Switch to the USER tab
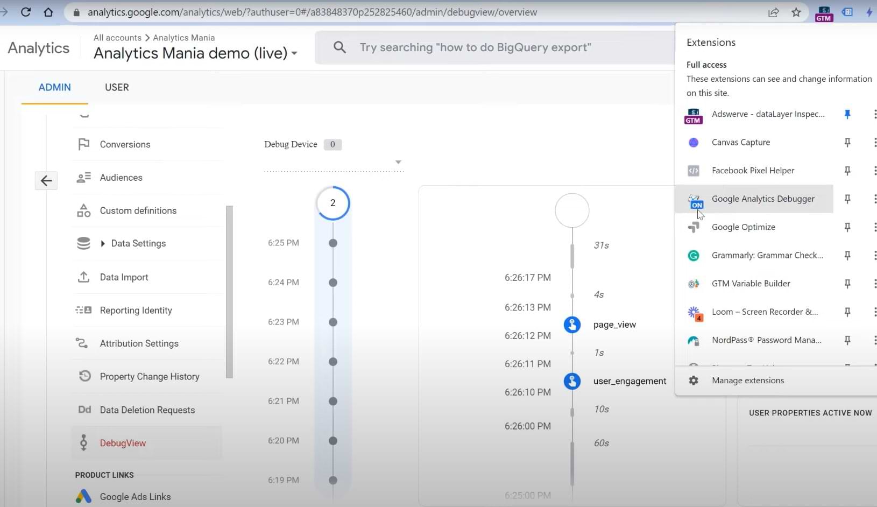877x507 pixels. tap(117, 87)
